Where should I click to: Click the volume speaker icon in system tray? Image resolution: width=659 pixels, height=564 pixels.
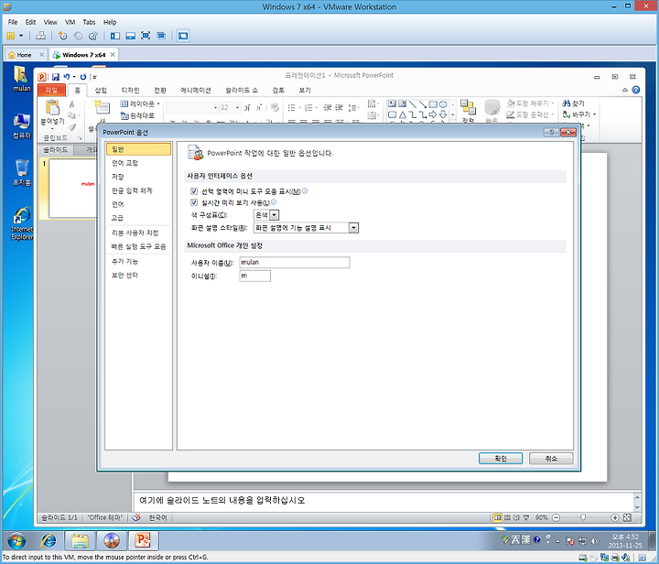pos(595,541)
